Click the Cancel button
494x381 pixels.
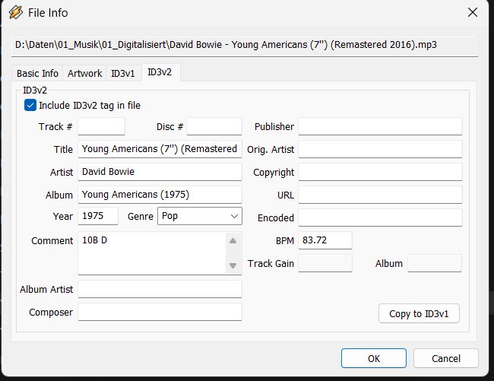tap(446, 358)
